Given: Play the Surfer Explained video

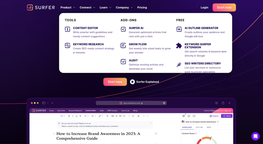Looking at the screenshot, I should 144,82.
